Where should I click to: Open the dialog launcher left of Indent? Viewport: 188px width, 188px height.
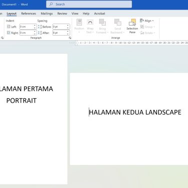pyautogui.click(x=2, y=38)
